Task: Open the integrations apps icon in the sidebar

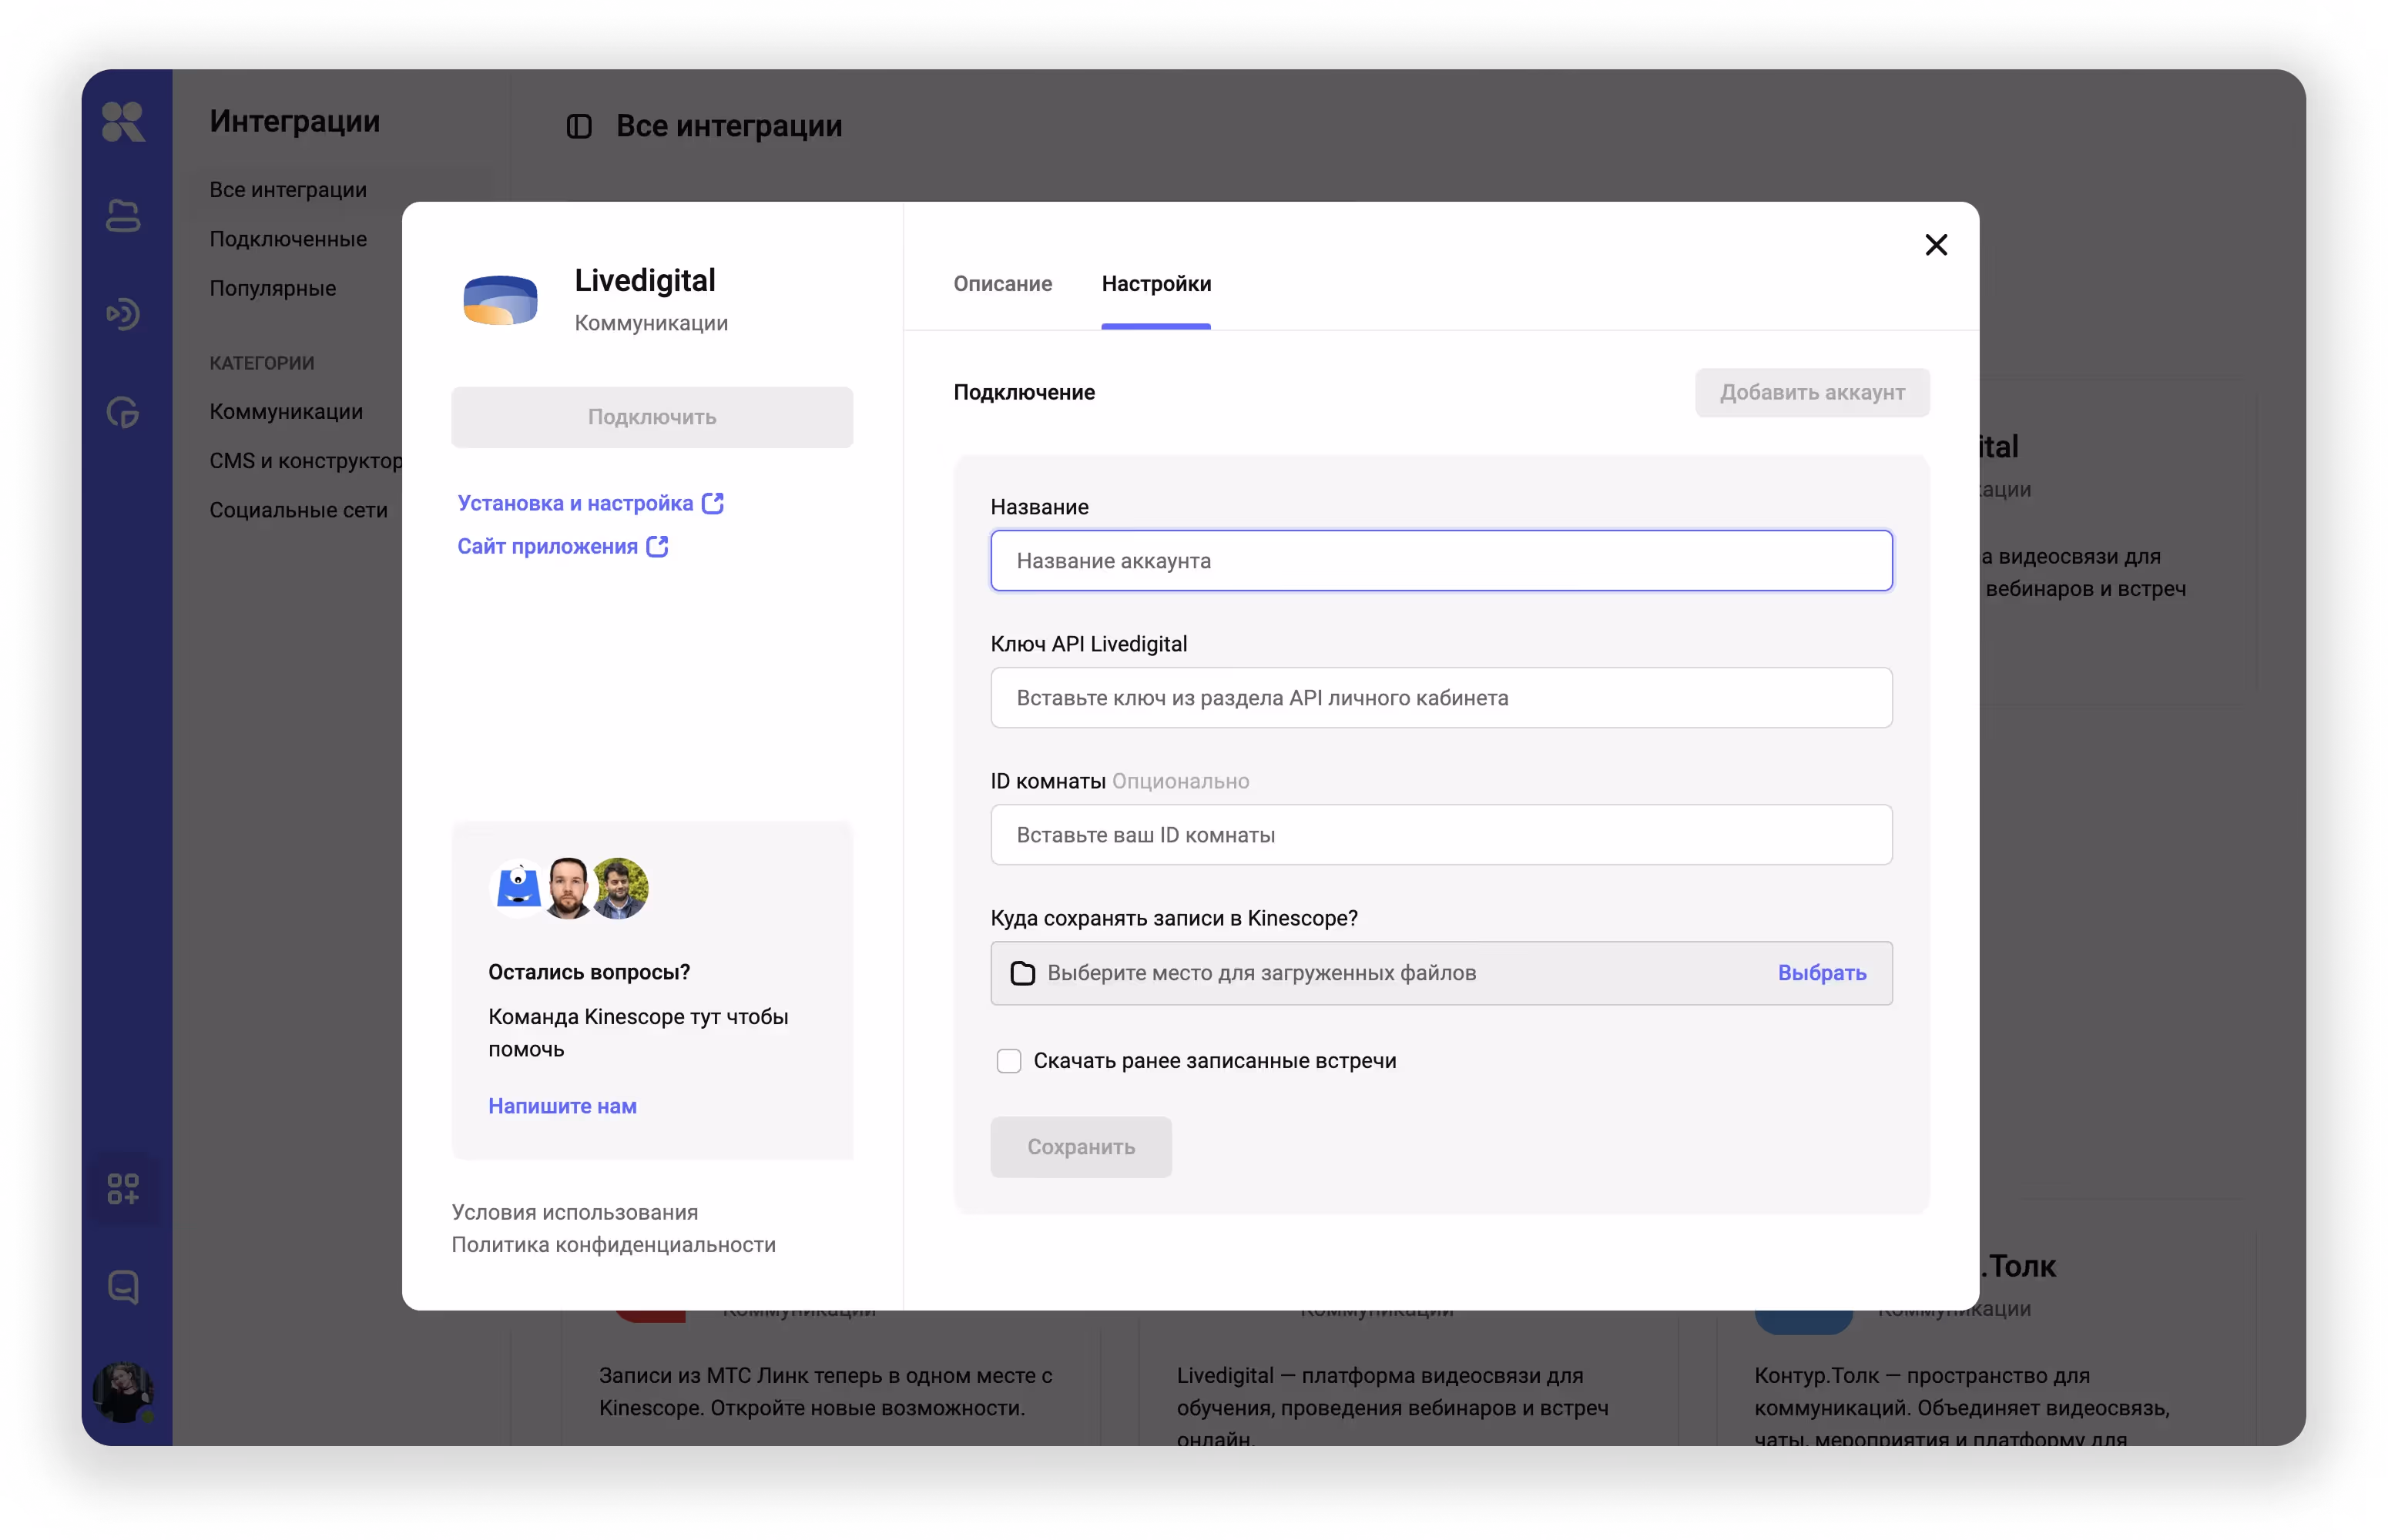Action: coord(123,1189)
